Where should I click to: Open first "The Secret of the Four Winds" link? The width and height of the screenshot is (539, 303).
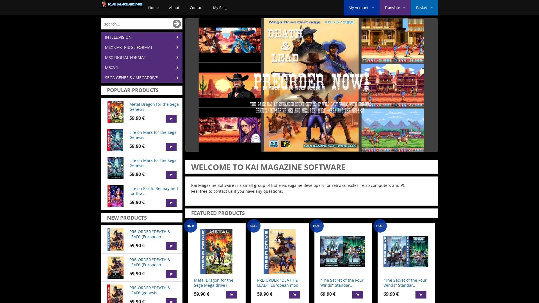[x=342, y=283]
